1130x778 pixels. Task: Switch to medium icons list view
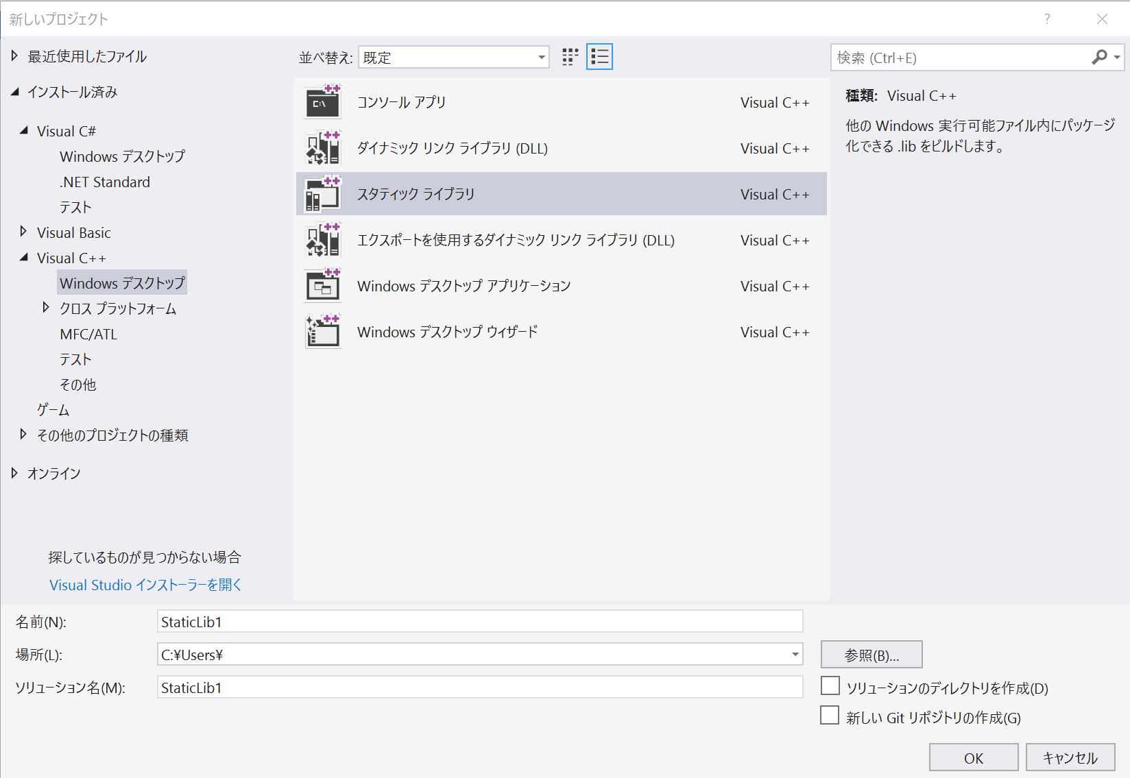[x=599, y=57]
